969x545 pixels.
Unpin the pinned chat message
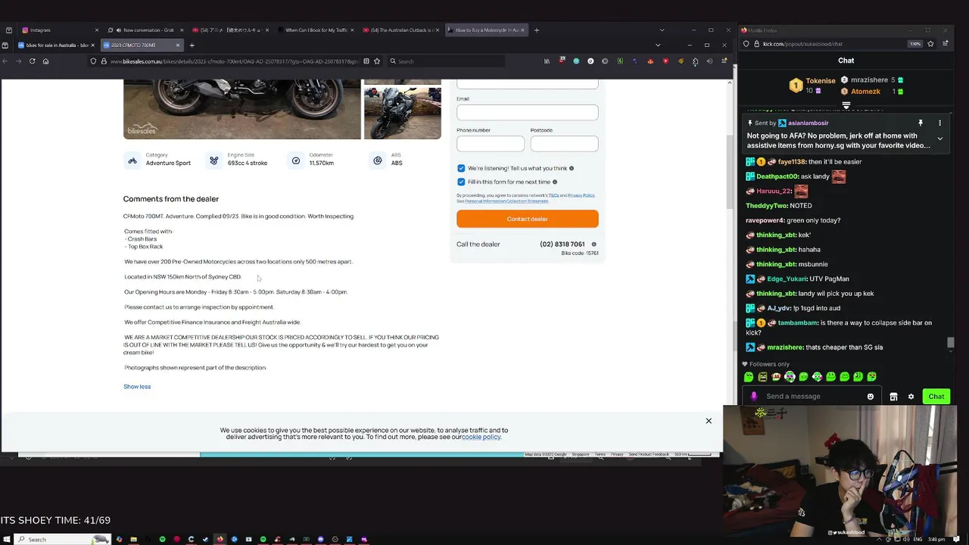tap(921, 123)
